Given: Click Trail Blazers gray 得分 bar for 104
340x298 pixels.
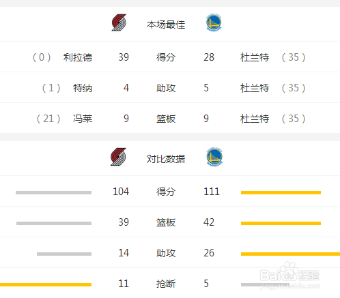Looking at the screenshot, I should click(53, 192).
